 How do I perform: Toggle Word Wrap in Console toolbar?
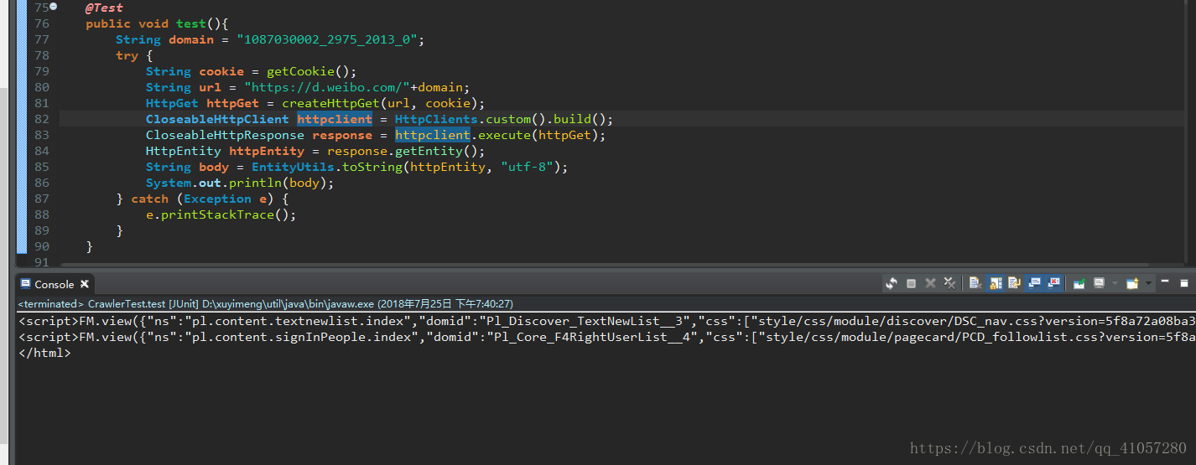point(1015,283)
